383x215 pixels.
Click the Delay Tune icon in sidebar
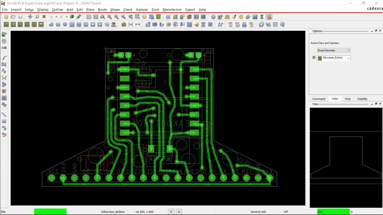tap(4, 71)
